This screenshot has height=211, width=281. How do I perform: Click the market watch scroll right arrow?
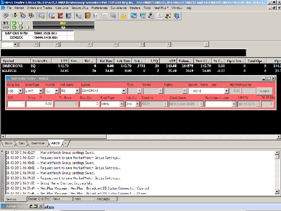279,136
